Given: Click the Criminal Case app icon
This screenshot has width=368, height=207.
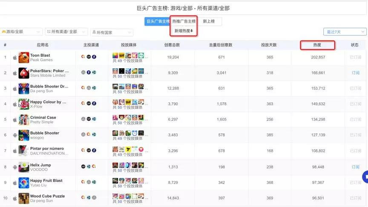Looking at the screenshot, I should pos(24,120).
